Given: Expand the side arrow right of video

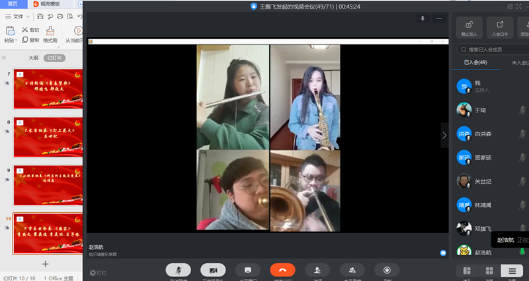Looking at the screenshot, I should 444,135.
